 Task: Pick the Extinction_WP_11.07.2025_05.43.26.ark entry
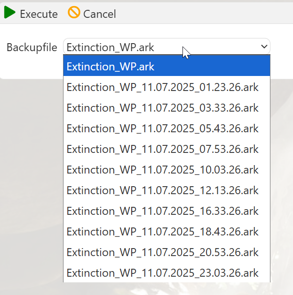tap(166, 129)
